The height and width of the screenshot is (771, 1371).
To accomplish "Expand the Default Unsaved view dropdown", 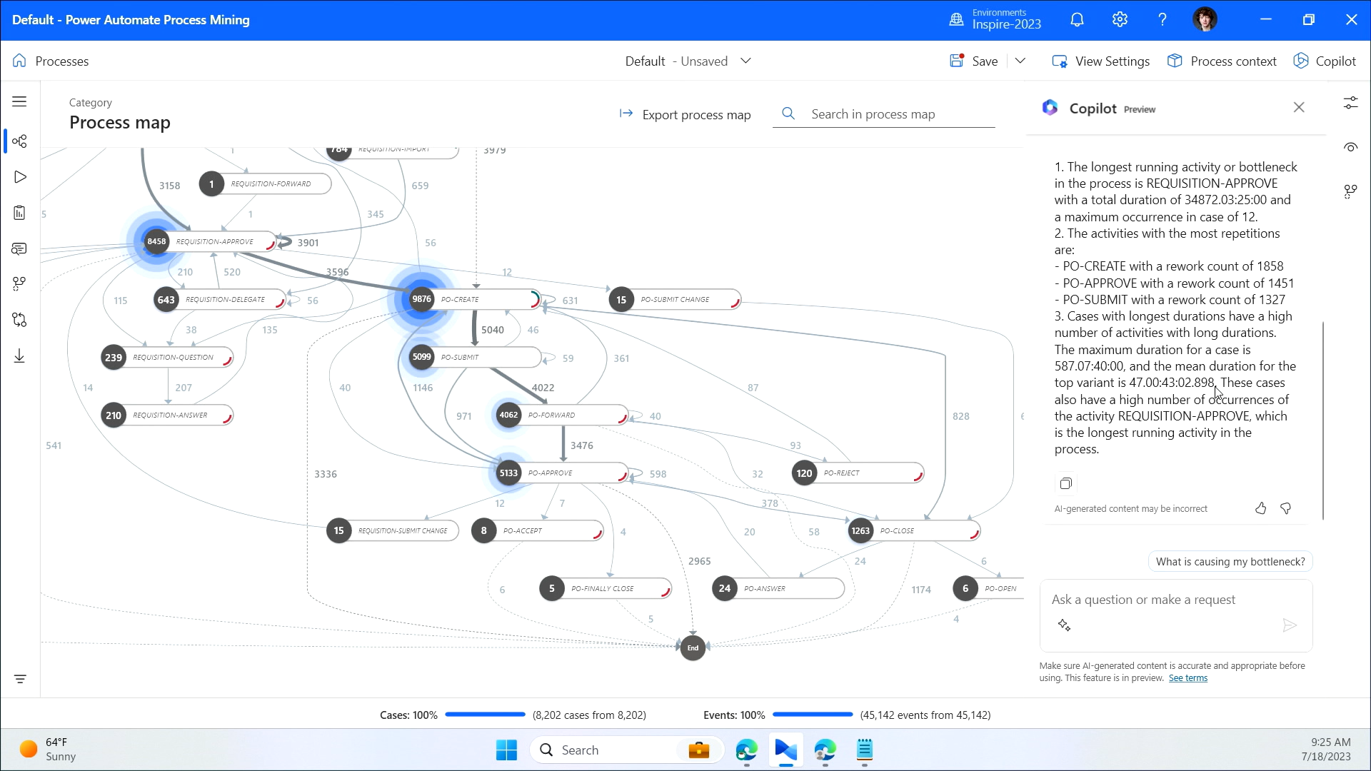I will [745, 61].
